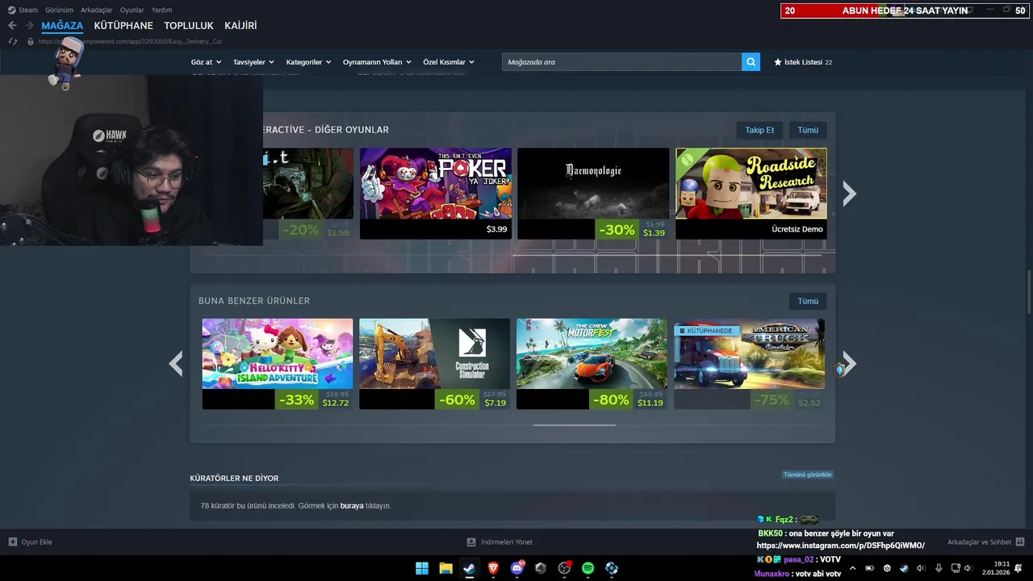Reload the store page with the refresh icon

(x=12, y=41)
